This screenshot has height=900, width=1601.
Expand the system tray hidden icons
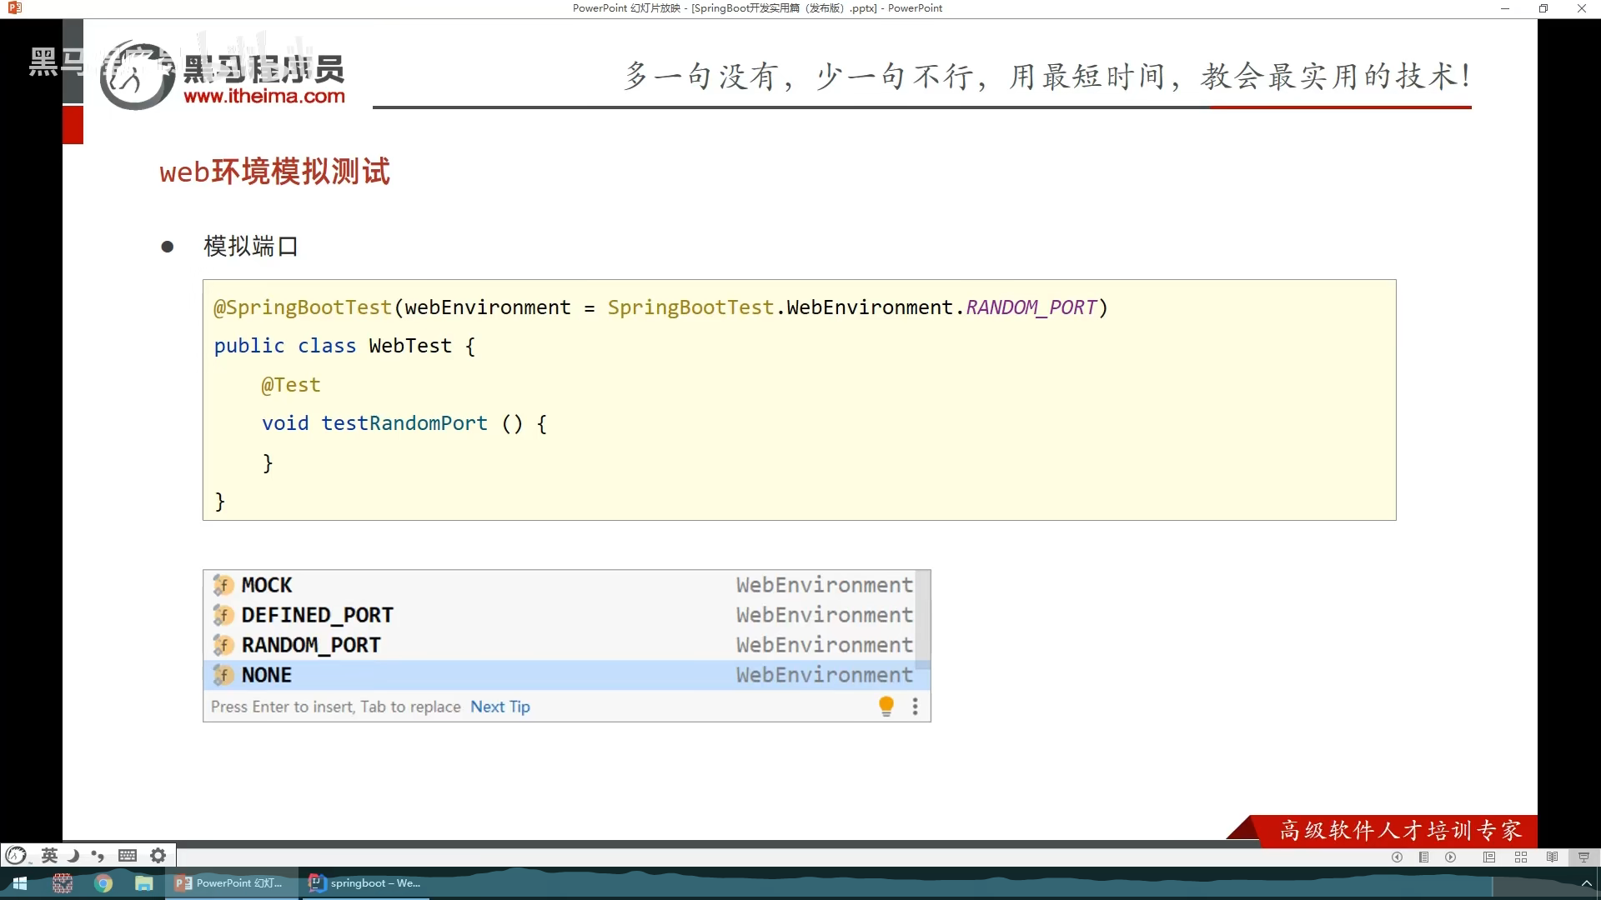coord(1586,883)
